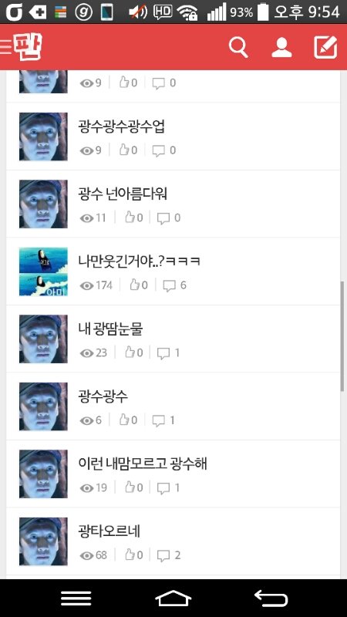Tap comment icon on 광타오르네 post
This screenshot has width=347, height=617.
click(163, 555)
